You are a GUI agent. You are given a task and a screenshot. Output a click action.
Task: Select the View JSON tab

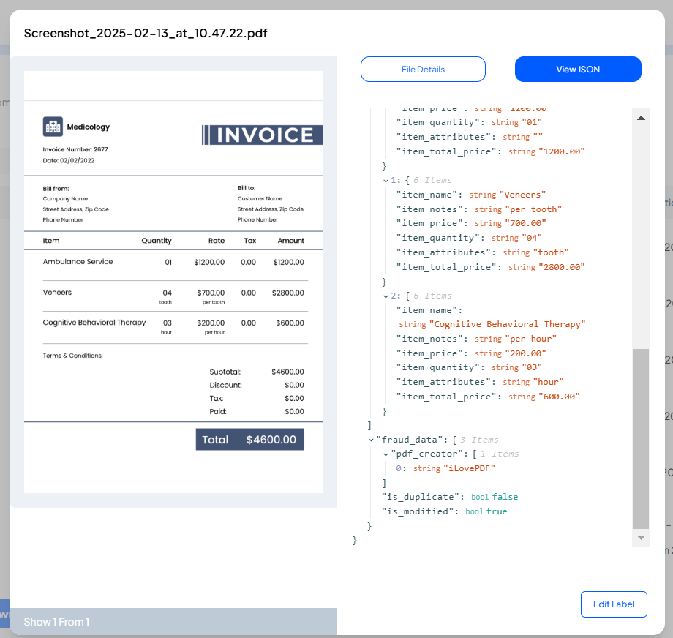click(x=577, y=70)
